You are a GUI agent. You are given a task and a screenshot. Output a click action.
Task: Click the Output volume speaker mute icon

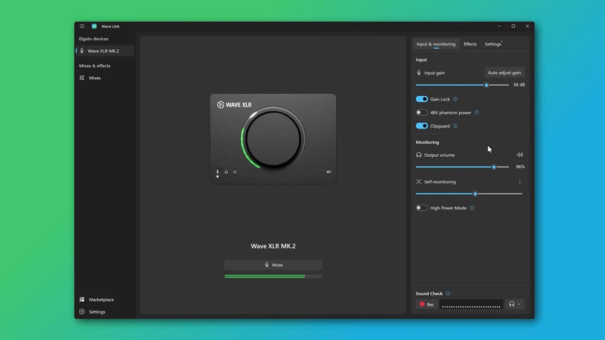click(520, 155)
